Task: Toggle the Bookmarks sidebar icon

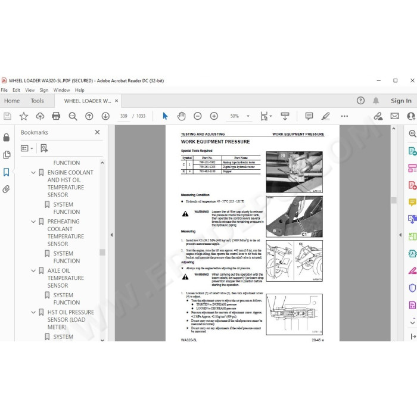Action: coord(7,172)
